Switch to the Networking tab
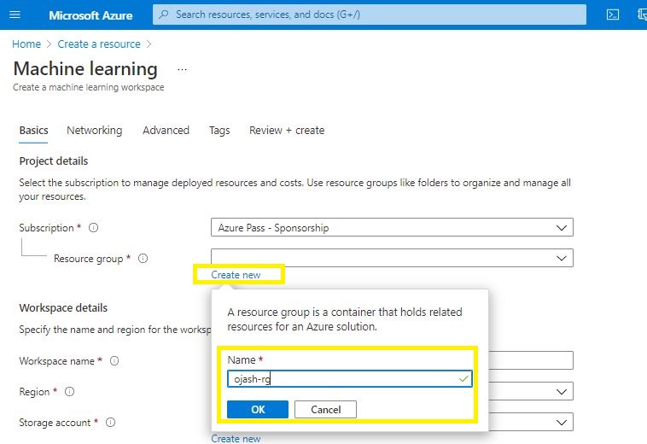The height and width of the screenshot is (444, 647). 94,131
